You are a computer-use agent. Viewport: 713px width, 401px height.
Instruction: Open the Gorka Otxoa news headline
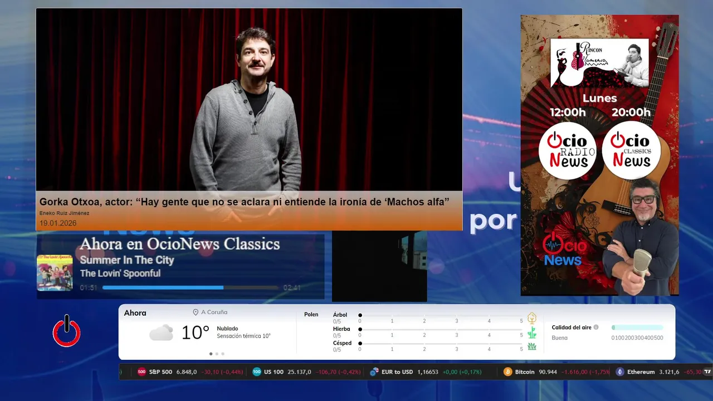(244, 202)
